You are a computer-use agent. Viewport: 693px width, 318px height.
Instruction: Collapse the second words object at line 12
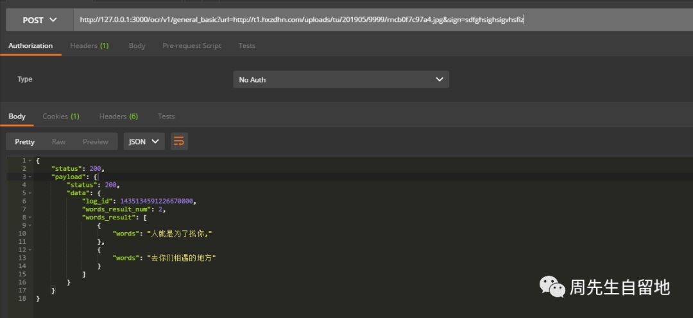pos(30,250)
